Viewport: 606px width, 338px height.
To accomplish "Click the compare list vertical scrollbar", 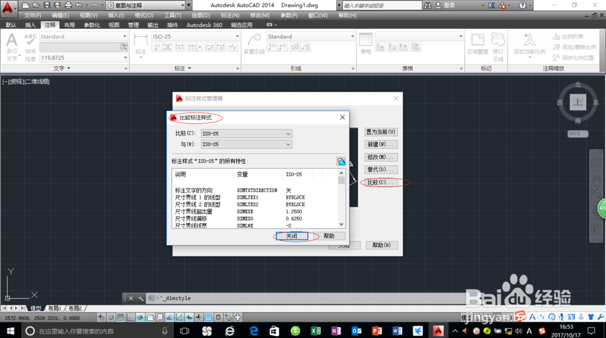I will click(x=341, y=198).
